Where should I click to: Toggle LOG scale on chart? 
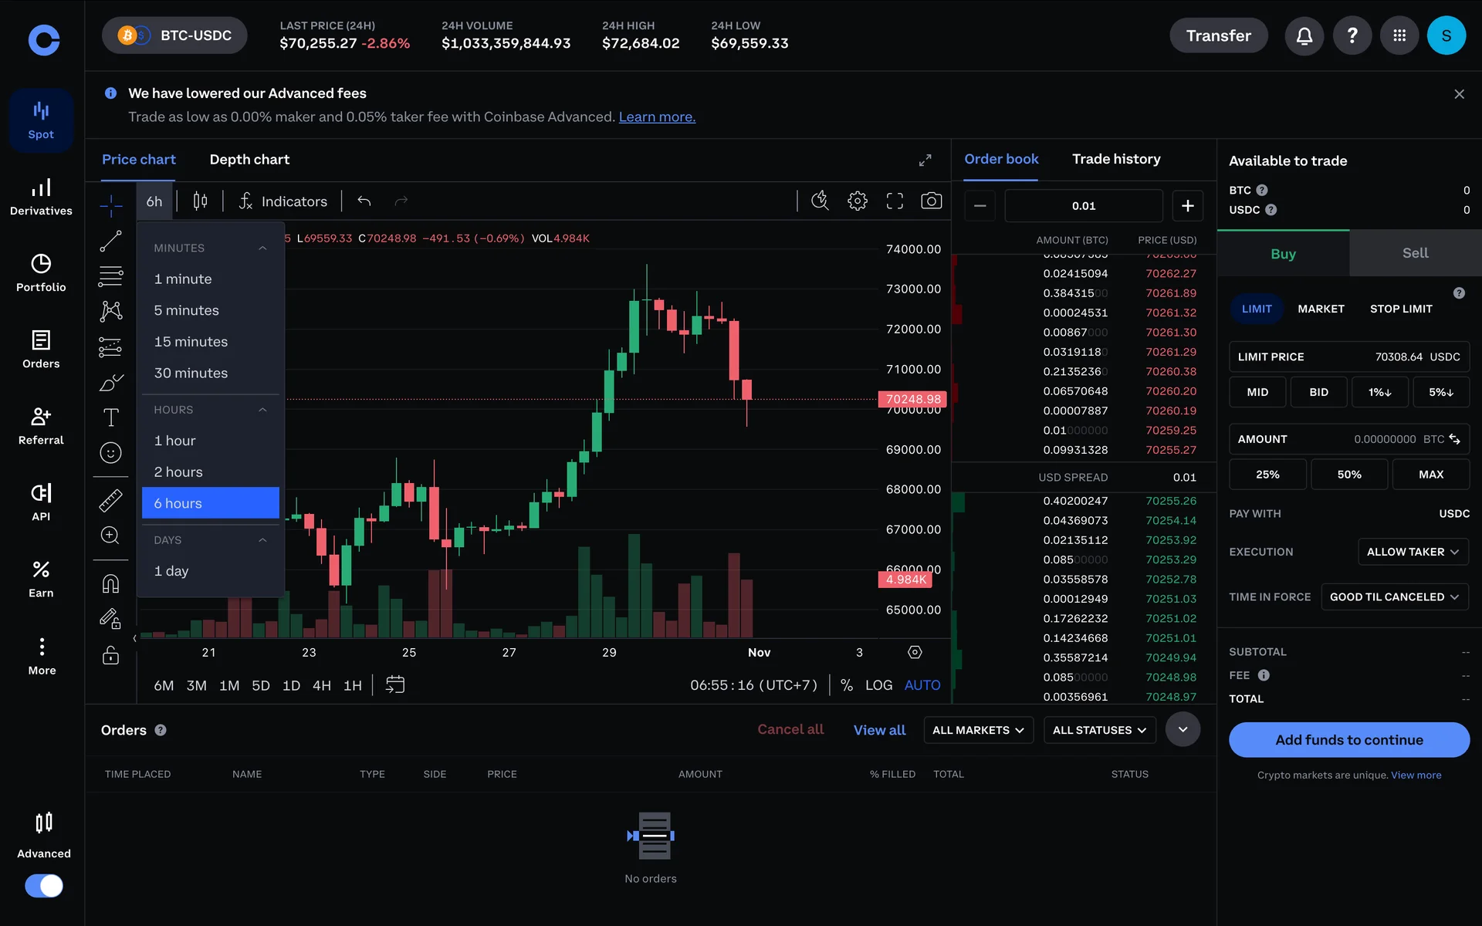878,685
